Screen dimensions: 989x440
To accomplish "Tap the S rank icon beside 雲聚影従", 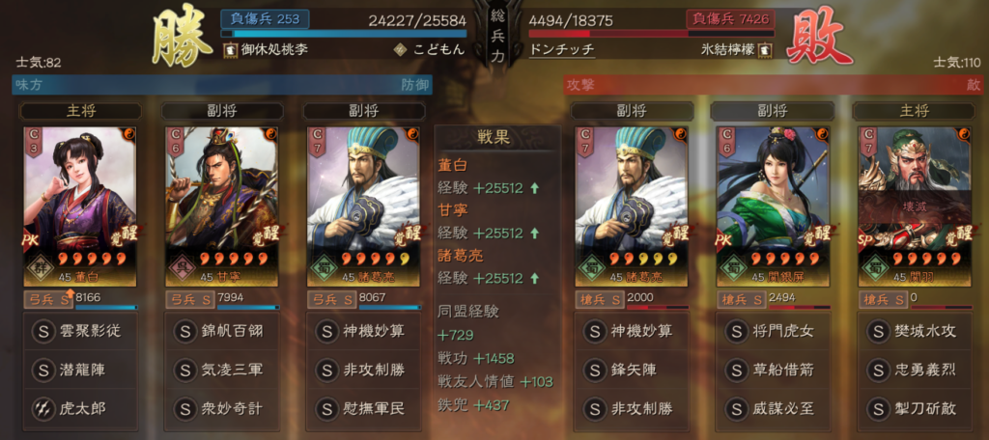I will coord(43,331).
